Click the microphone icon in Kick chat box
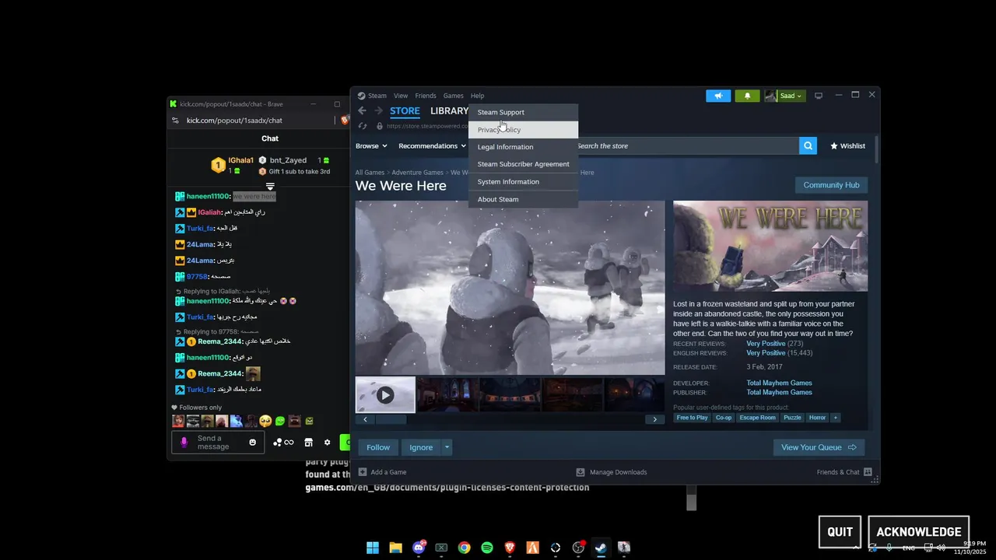 pos(184,443)
